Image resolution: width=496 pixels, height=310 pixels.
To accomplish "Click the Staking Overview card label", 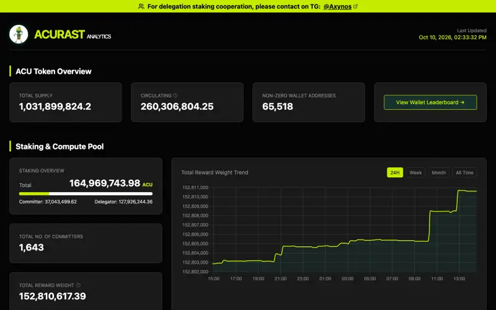I will tap(42, 170).
